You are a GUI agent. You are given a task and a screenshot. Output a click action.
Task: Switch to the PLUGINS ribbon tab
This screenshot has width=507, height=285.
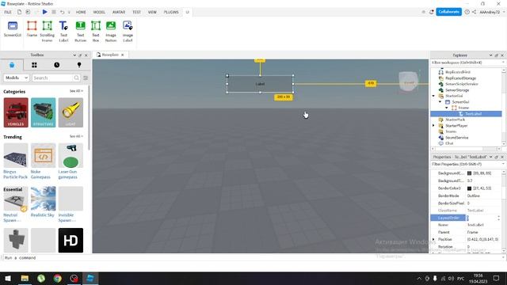coord(171,12)
